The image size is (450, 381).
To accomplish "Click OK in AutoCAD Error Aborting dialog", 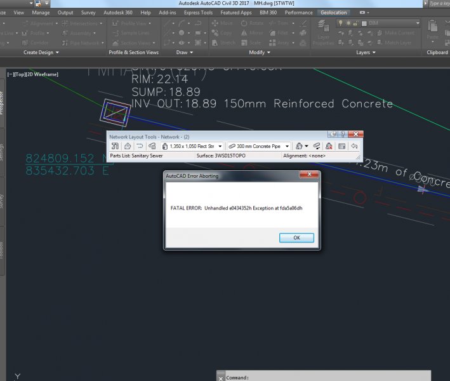I will (x=296, y=237).
